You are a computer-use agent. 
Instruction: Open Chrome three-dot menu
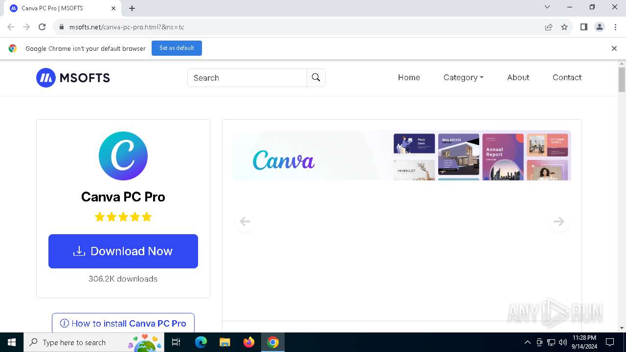point(615,27)
